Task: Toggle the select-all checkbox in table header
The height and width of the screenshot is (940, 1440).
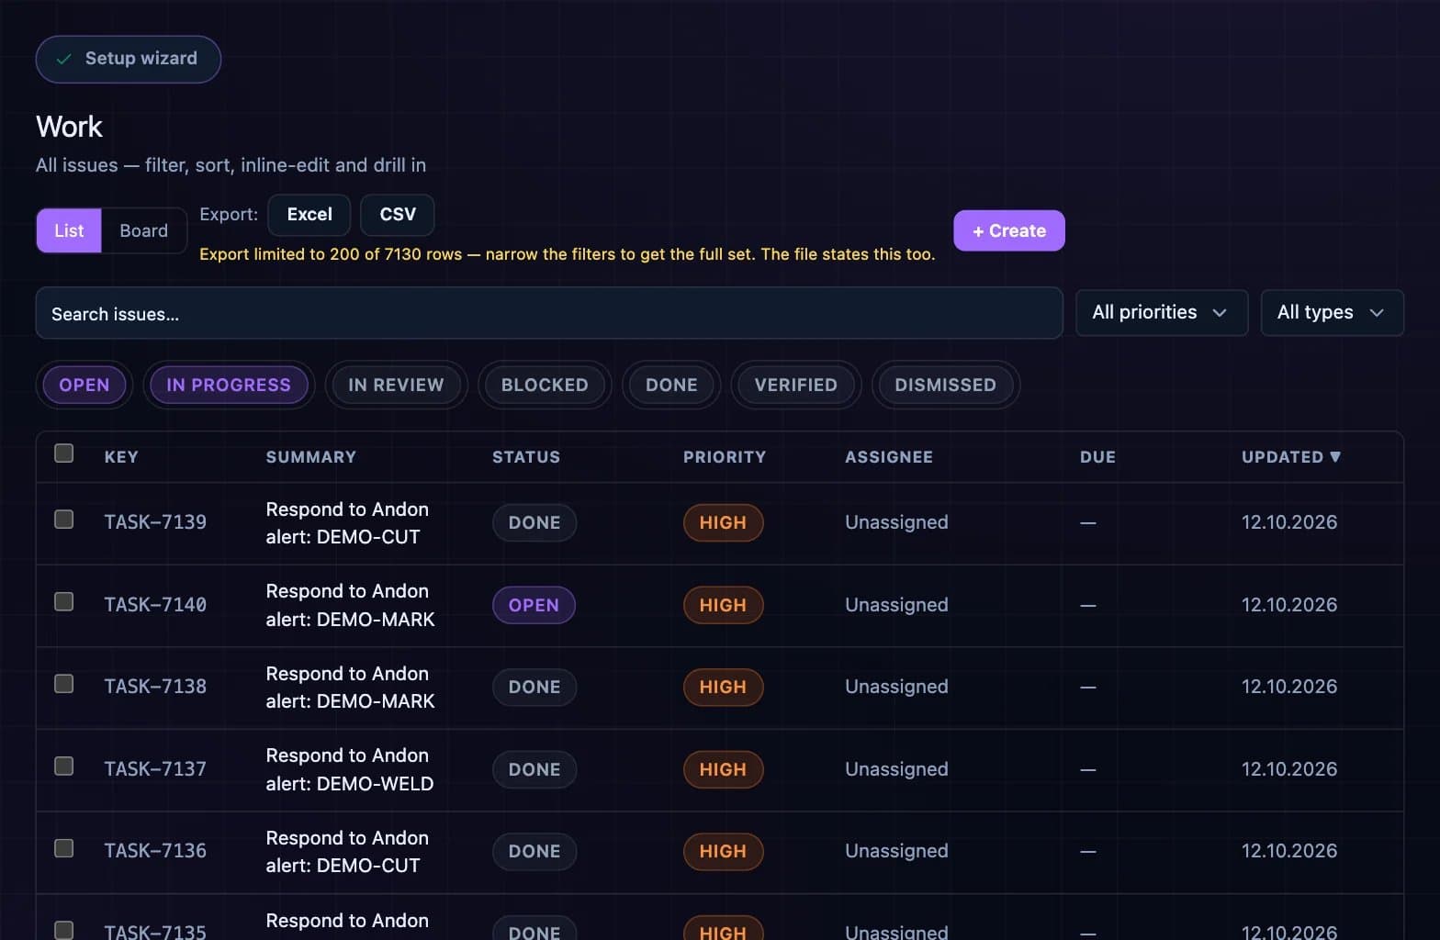Action: click(x=64, y=453)
